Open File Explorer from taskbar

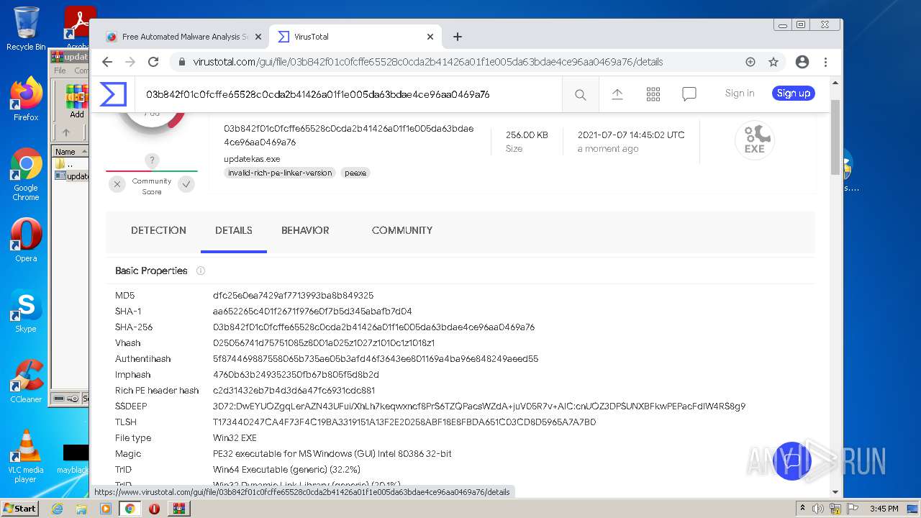pos(81,509)
